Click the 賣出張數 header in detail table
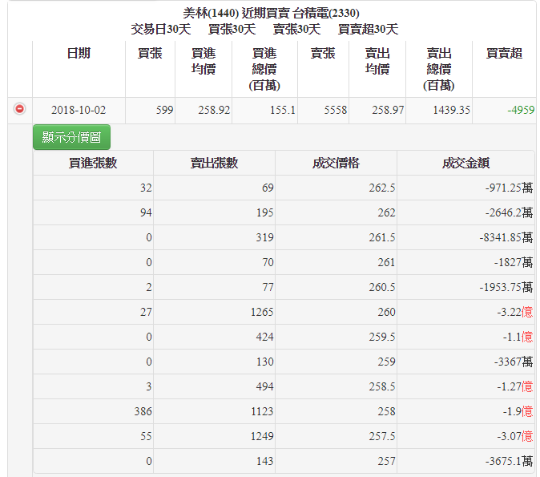The width and height of the screenshot is (540, 477). (x=214, y=164)
